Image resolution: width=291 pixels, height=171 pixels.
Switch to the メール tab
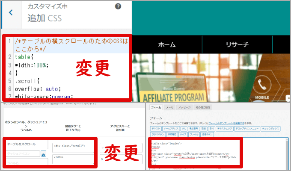pos(169,107)
